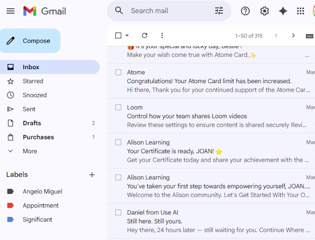Click the red Appointment label tag
This screenshot has height=240, width=315.
[10, 205]
